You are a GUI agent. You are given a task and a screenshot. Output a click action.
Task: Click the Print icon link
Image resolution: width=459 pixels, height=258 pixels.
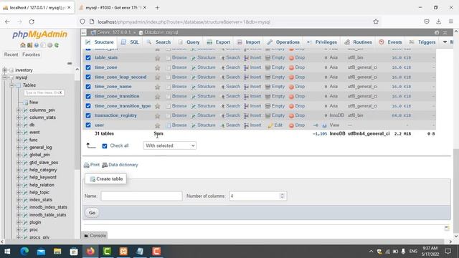(x=92, y=165)
